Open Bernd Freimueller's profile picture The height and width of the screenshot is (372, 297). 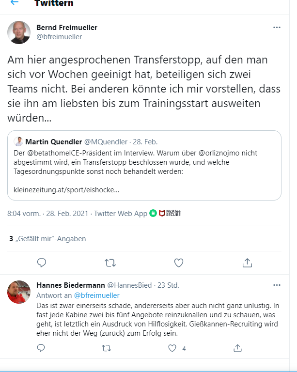coord(19,32)
